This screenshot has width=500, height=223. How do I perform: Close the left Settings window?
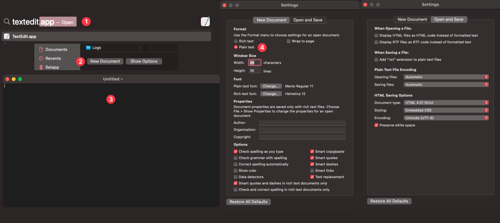(x=224, y=5)
